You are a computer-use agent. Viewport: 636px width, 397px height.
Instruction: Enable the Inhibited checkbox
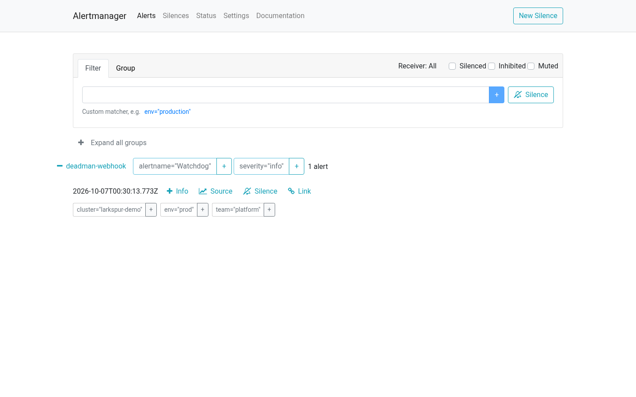tap(492, 66)
